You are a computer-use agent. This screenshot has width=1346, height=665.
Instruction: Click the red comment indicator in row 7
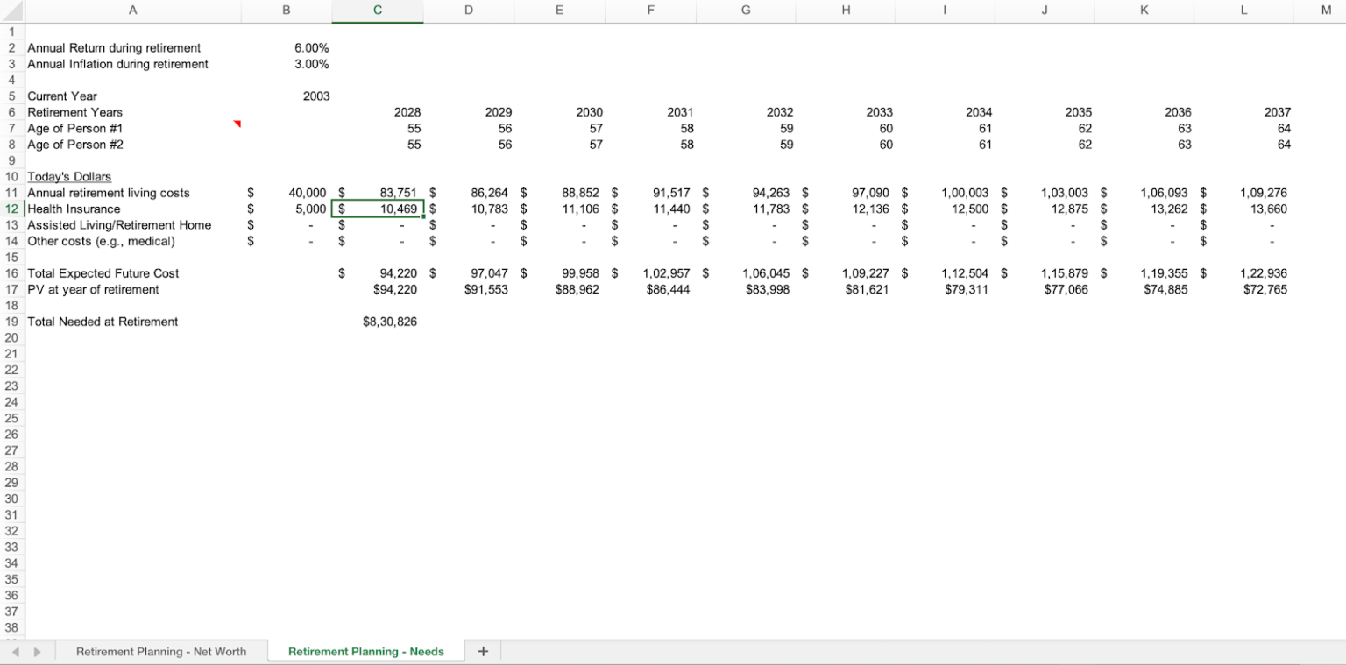tap(237, 124)
